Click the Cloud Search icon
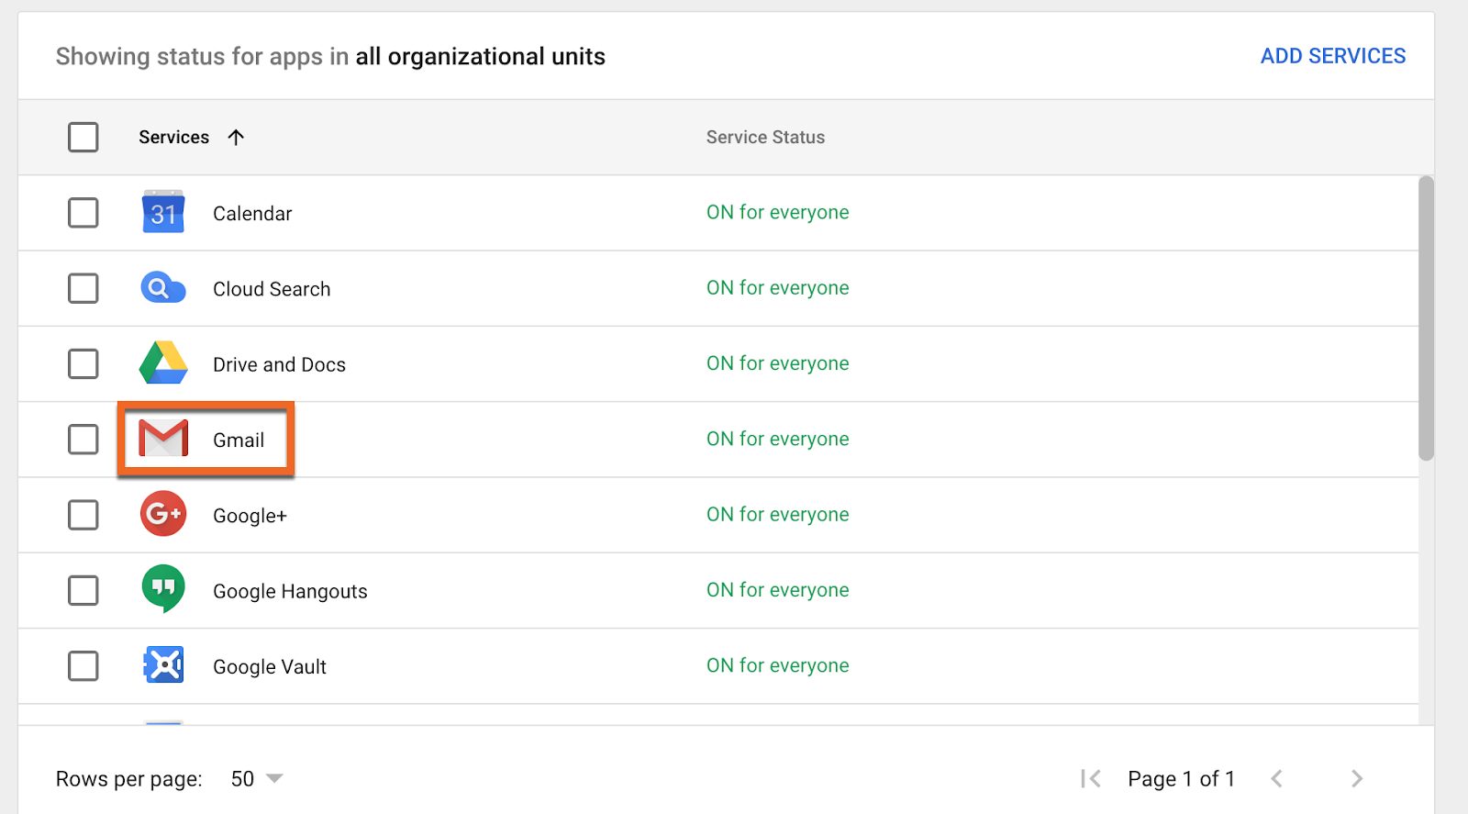The image size is (1468, 814). (x=163, y=288)
